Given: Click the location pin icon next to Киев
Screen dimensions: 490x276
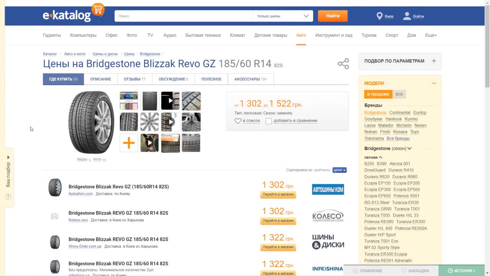Looking at the screenshot, I should (x=379, y=16).
